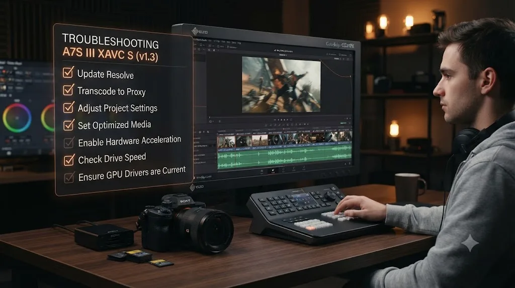The image size is (515, 288).
Task: Click the lower green audio waveform track
Action: pos(285,162)
